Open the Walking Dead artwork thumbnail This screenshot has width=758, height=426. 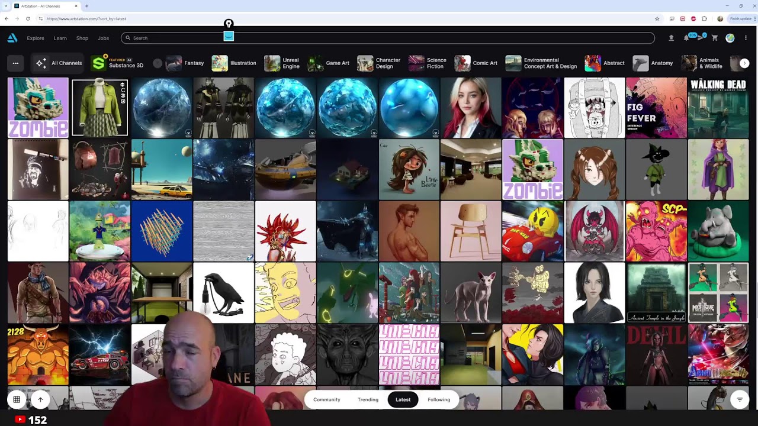(x=718, y=108)
